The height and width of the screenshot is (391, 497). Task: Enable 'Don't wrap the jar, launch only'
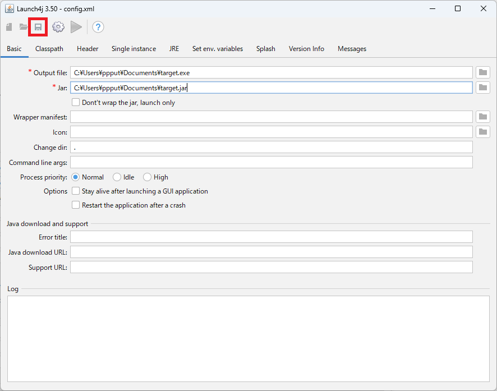pos(76,102)
